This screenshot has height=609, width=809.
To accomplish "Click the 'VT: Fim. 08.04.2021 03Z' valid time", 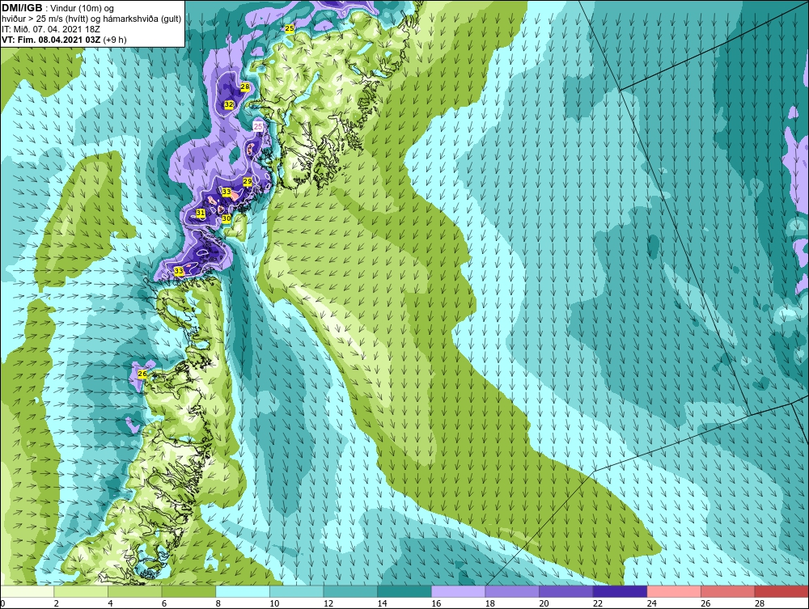I will point(51,40).
